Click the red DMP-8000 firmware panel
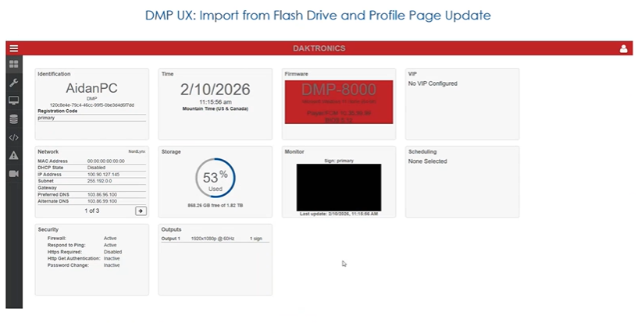Image resolution: width=638 pixels, height=333 pixels. tap(339, 102)
